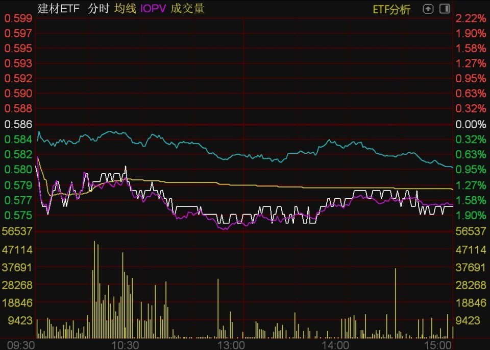Click the 13:00 midday time marker
490x350 pixels.
232,344
